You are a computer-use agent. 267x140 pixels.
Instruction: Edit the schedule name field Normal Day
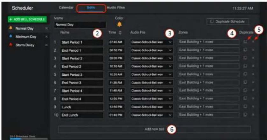(80, 25)
